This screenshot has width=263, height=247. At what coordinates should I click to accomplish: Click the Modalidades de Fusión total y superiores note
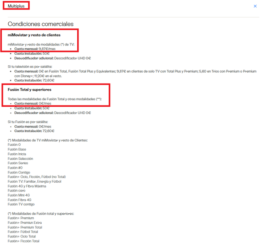pyautogui.click(x=41, y=214)
